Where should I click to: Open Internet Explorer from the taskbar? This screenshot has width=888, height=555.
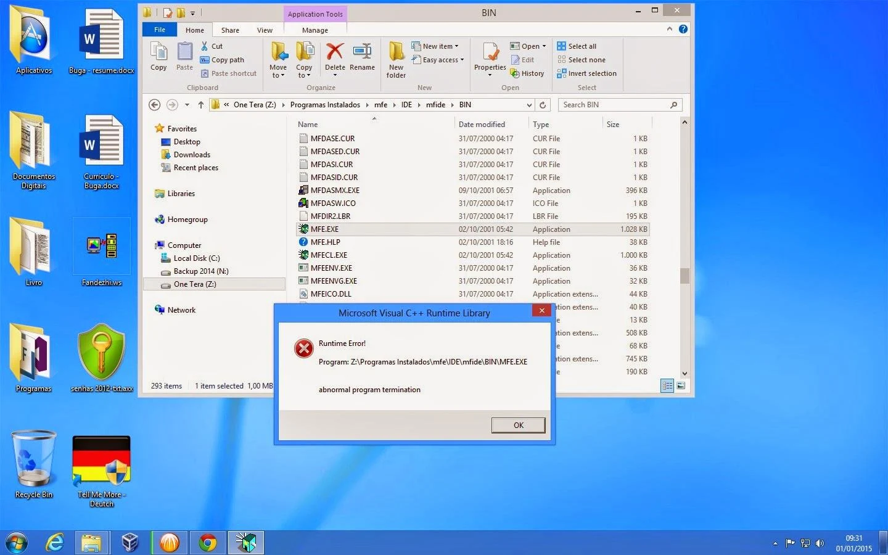click(x=55, y=543)
